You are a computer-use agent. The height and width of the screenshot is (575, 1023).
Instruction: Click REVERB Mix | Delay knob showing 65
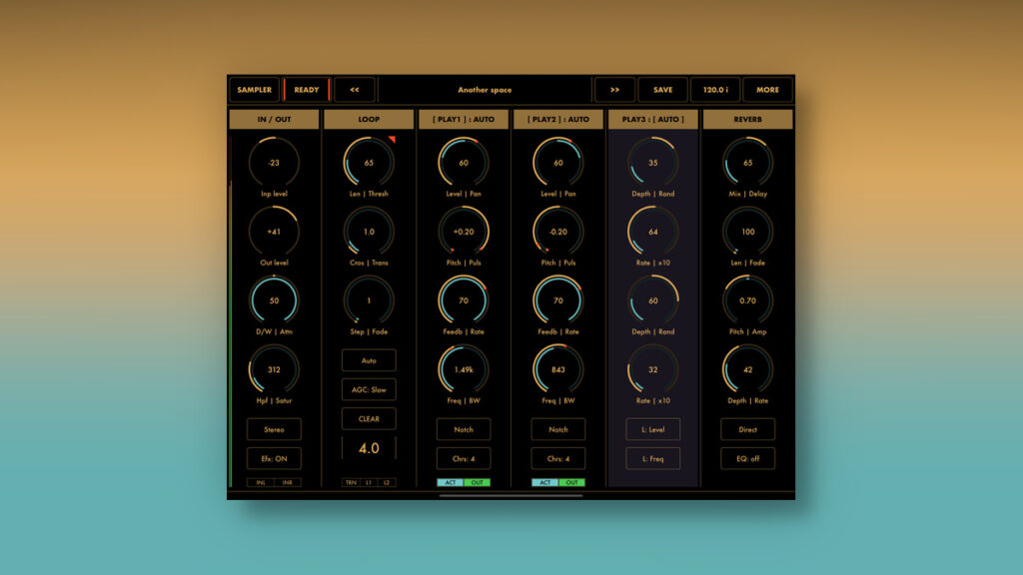(x=747, y=163)
